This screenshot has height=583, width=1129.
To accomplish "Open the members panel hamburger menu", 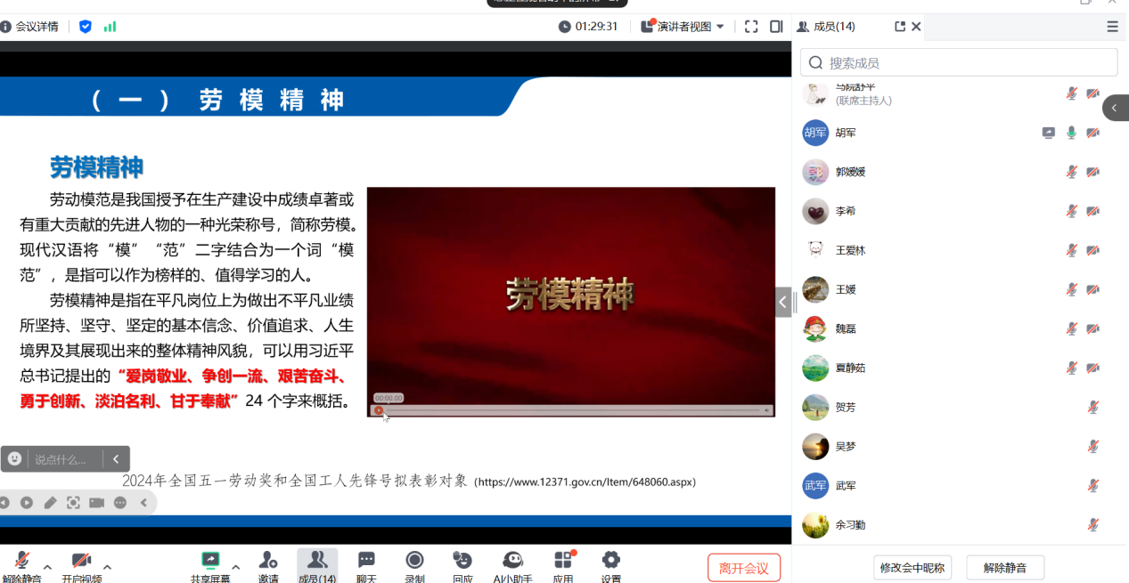I will [x=1112, y=27].
